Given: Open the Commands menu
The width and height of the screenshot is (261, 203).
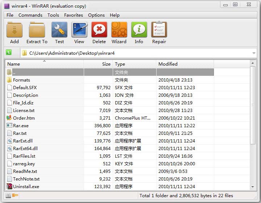Looking at the screenshot, I should [x=30, y=15].
